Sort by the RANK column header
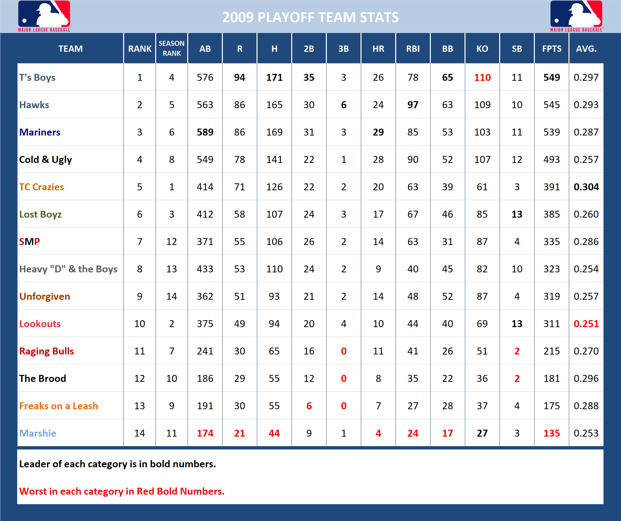621x521 pixels. (139, 48)
